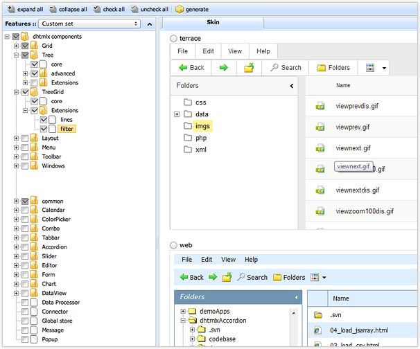Open the File menu in web skin
The width and height of the screenshot is (420, 349).
point(186,260)
